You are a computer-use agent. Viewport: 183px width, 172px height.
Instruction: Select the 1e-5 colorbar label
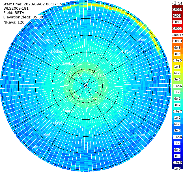point(177,67)
